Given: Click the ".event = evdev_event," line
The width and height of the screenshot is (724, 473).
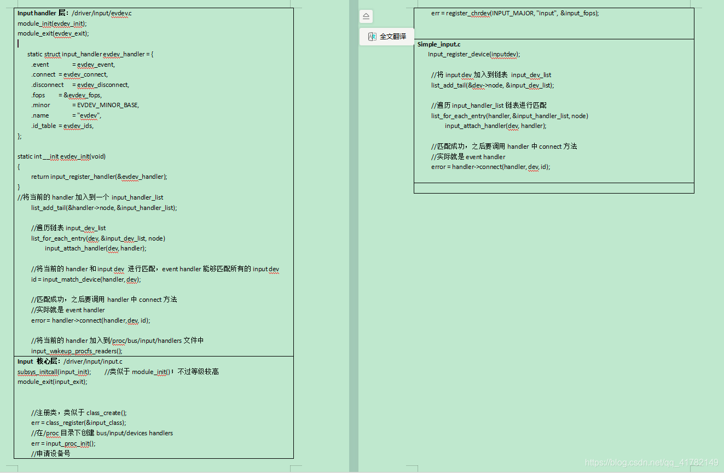Looking at the screenshot, I should (73, 65).
